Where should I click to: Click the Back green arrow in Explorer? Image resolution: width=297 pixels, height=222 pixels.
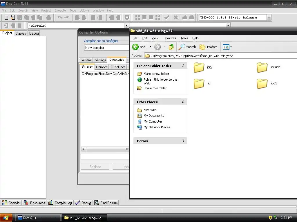135,47
